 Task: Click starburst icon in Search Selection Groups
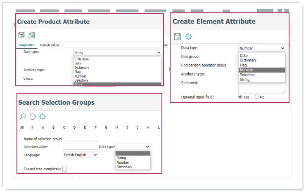click(x=43, y=117)
